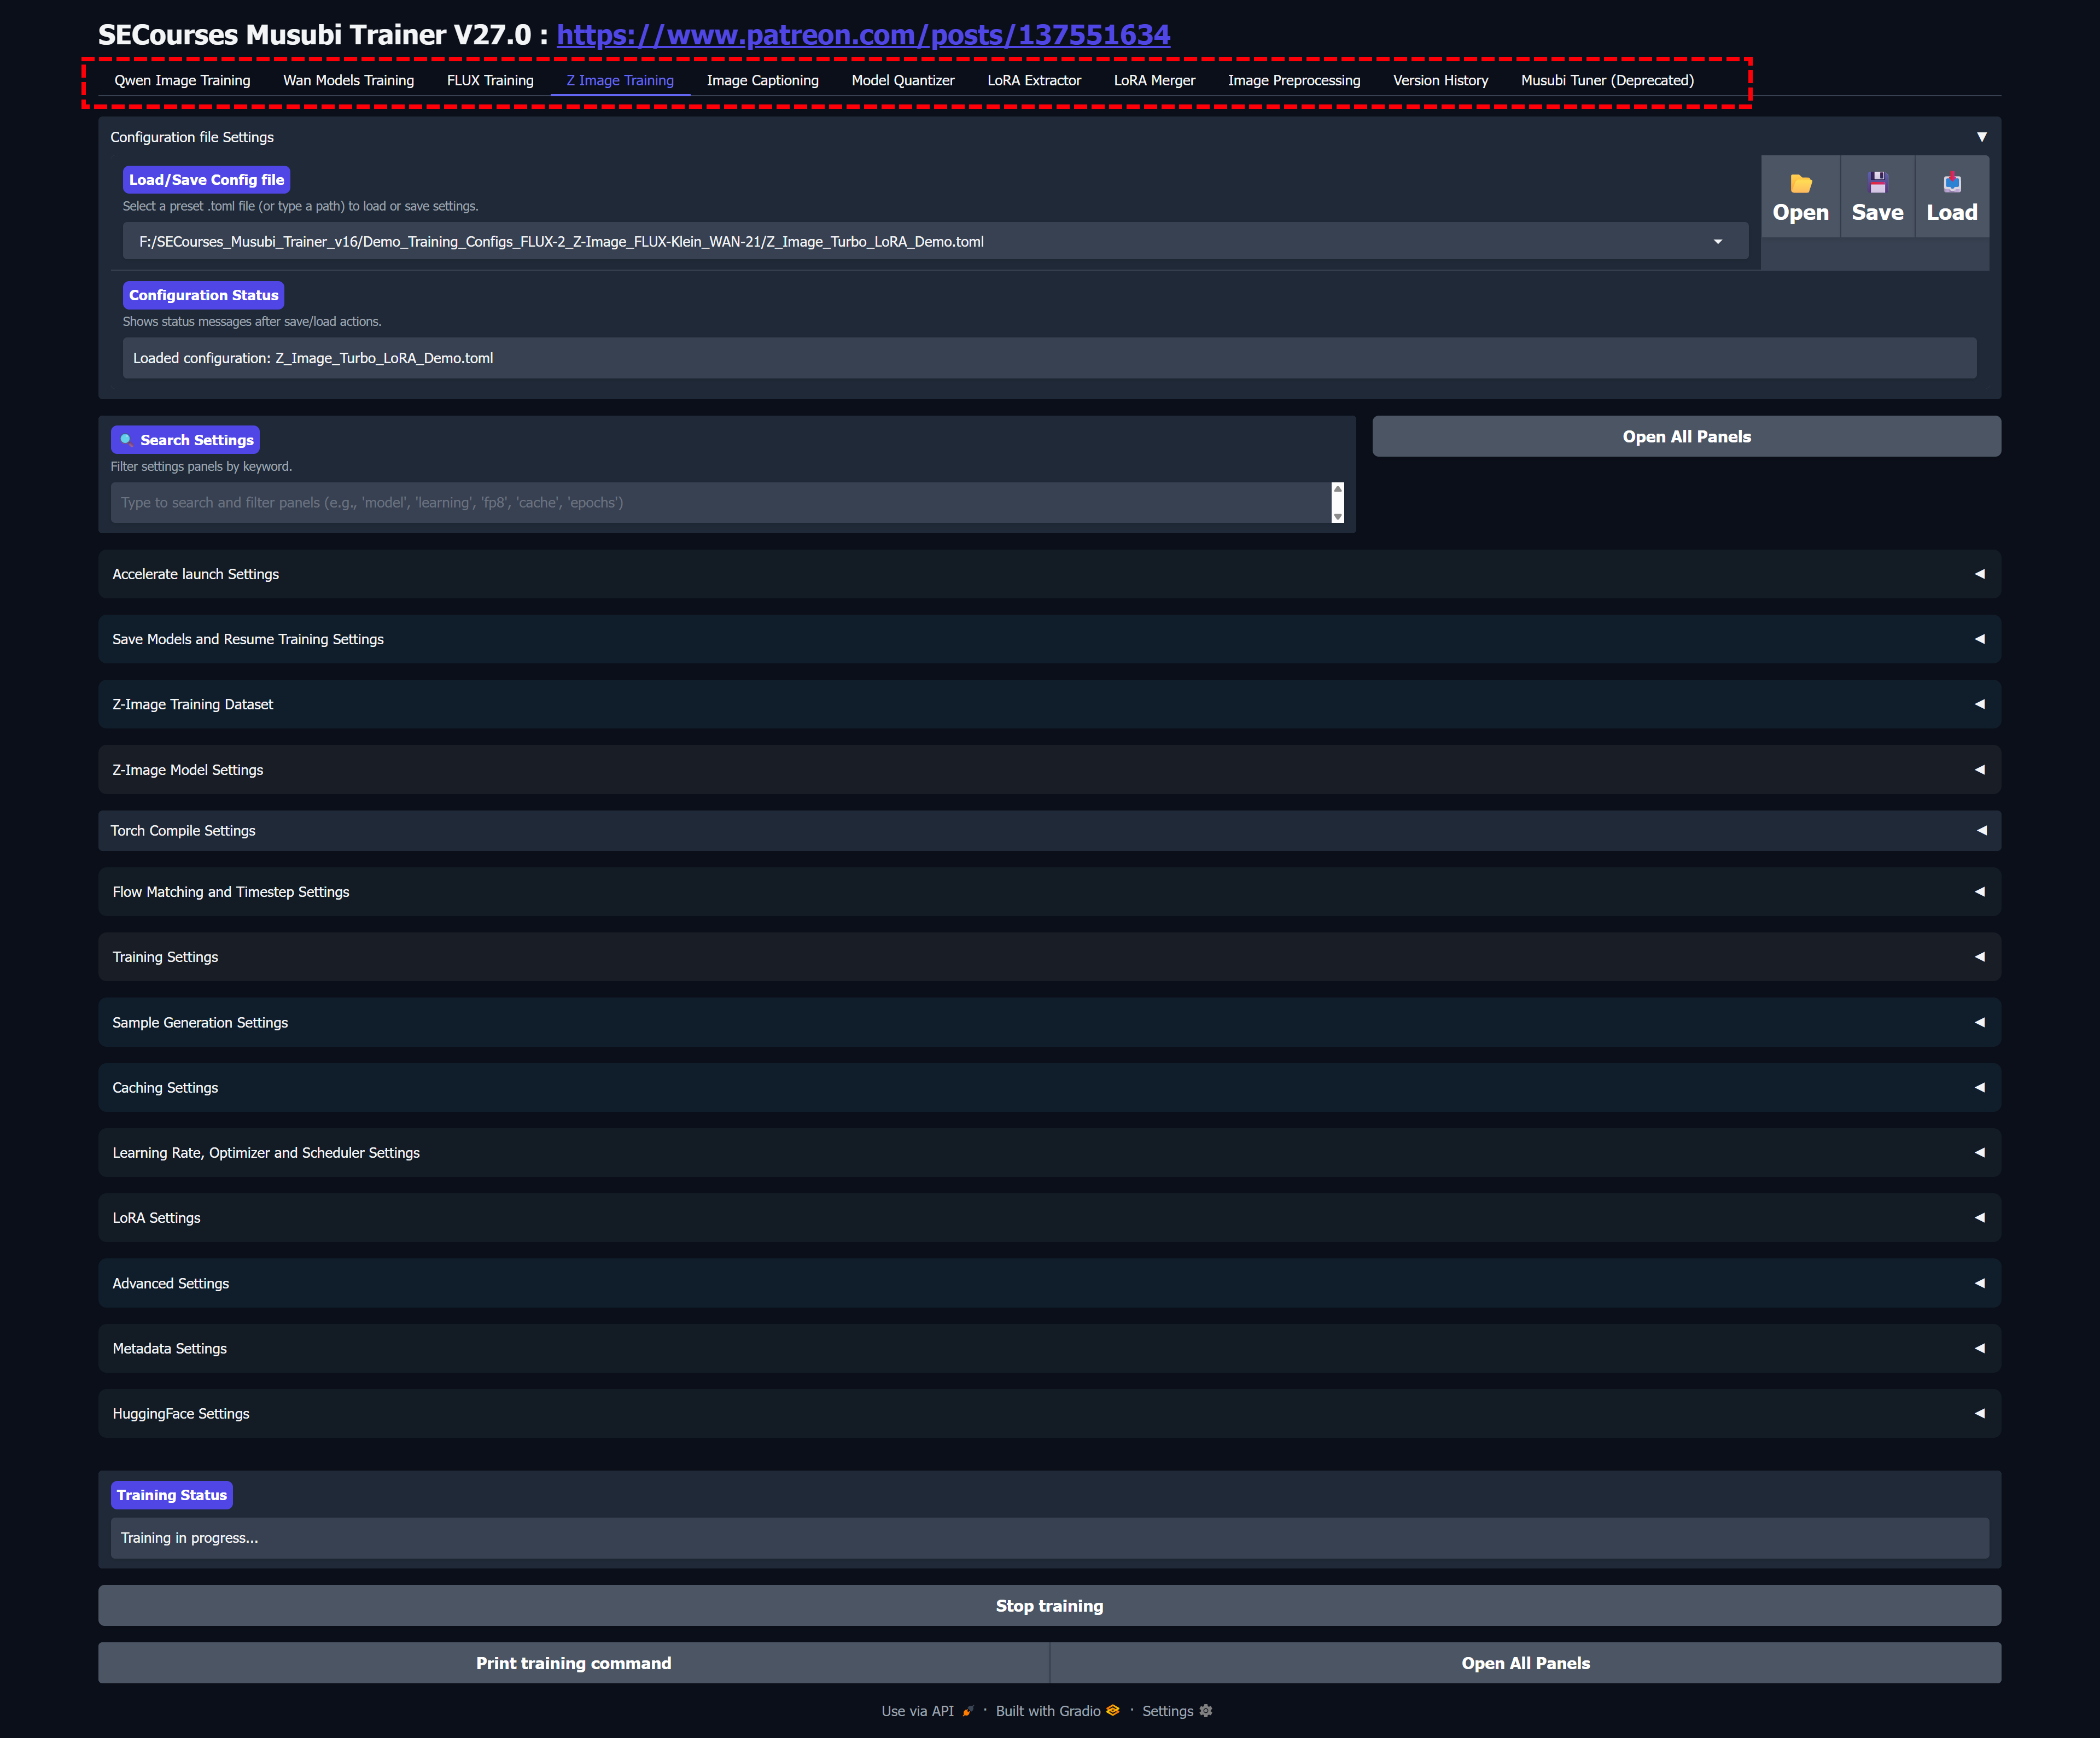The height and width of the screenshot is (1738, 2100).
Task: Click the Open folder icon button
Action: click(x=1800, y=197)
